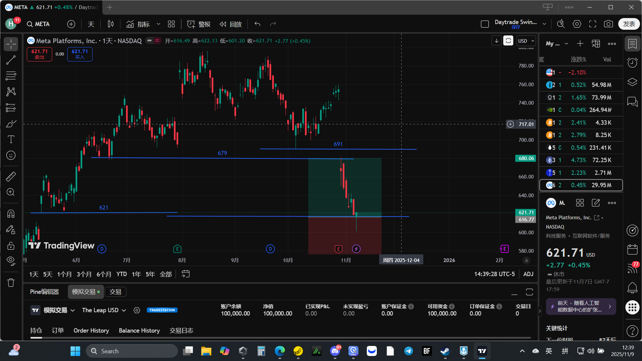Click the 680.06 price label
Image resolution: width=642 pixels, height=361 pixels.
[526, 158]
